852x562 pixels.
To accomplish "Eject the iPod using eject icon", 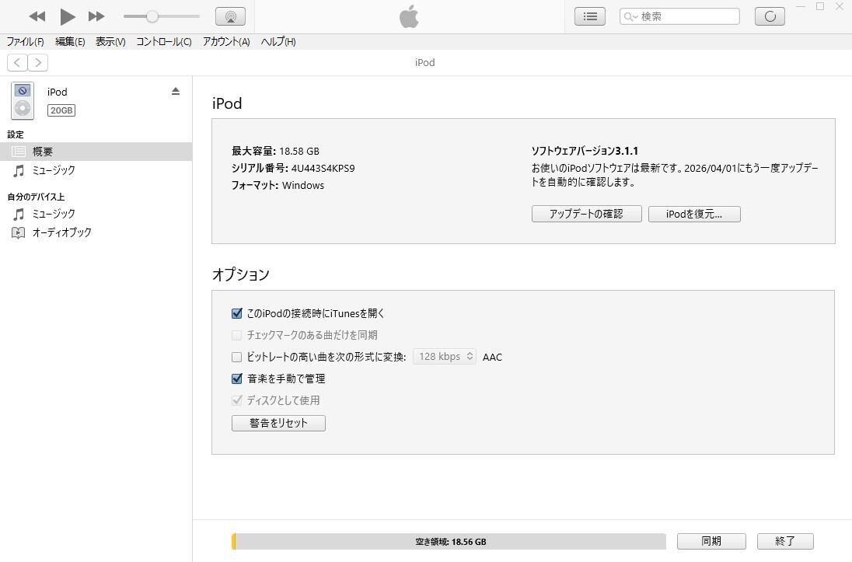I will point(176,92).
